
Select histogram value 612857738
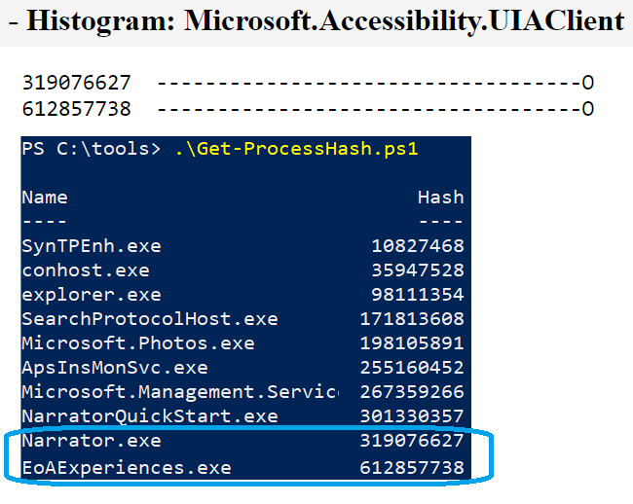click(x=76, y=108)
